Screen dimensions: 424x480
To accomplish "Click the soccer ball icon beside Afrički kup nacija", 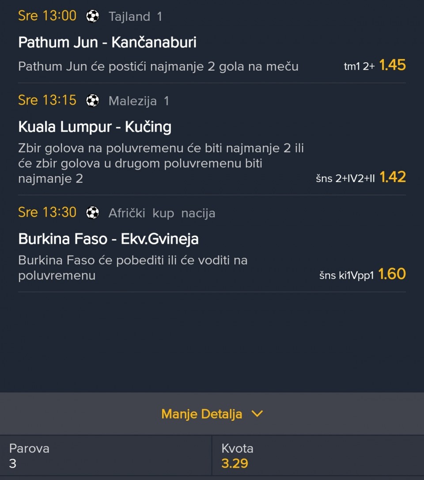I will (93, 213).
